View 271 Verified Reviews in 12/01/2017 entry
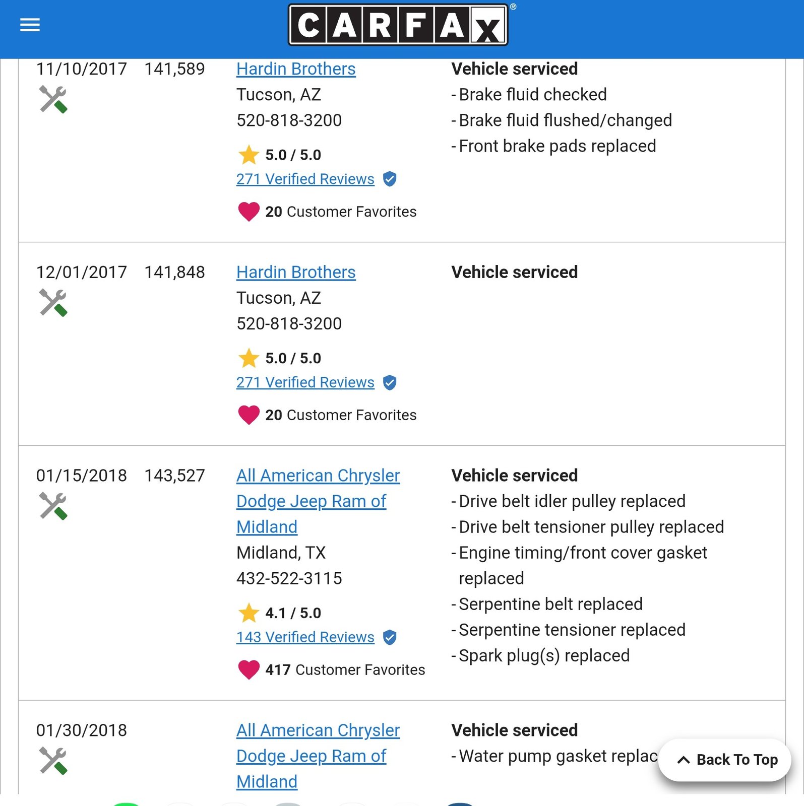This screenshot has width=804, height=806. [x=305, y=383]
